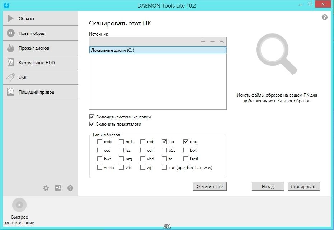Image resolution: width=334 pixels, height=230 pixels.
Task: Select the Локальные диски (C:) source row
Action: tap(157, 50)
